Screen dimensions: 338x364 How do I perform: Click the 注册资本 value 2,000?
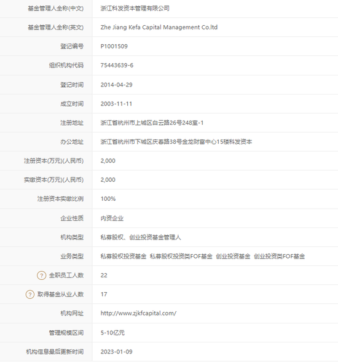tap(108, 161)
